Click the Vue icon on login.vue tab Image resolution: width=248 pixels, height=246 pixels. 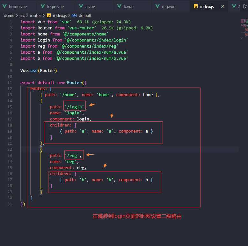coord(43,6)
